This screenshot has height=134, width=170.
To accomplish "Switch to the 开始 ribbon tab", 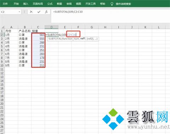I will point(16,4).
